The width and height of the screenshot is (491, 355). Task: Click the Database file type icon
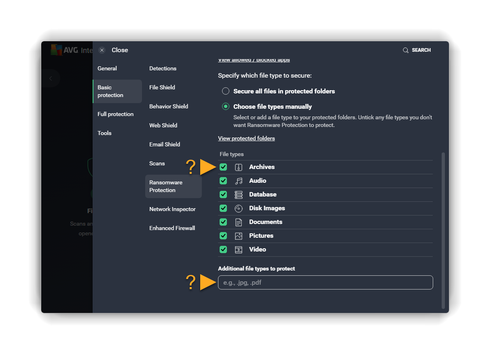tap(239, 194)
